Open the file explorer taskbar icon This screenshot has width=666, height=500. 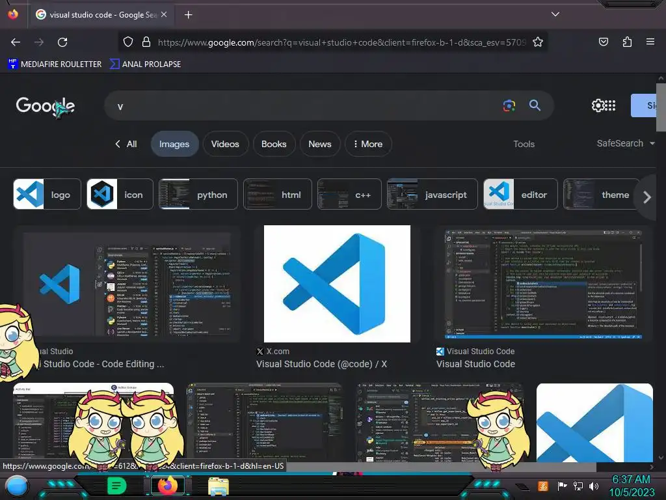pos(219,486)
